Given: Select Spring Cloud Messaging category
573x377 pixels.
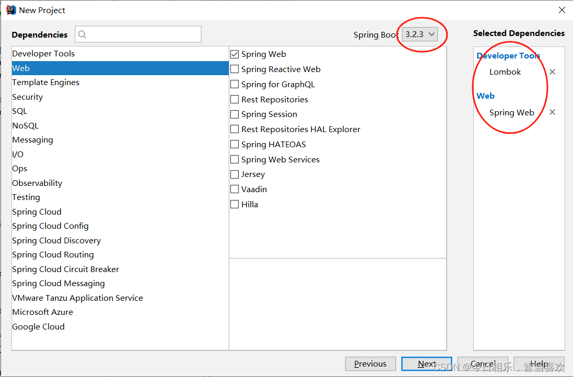Looking at the screenshot, I should click(120, 284).
